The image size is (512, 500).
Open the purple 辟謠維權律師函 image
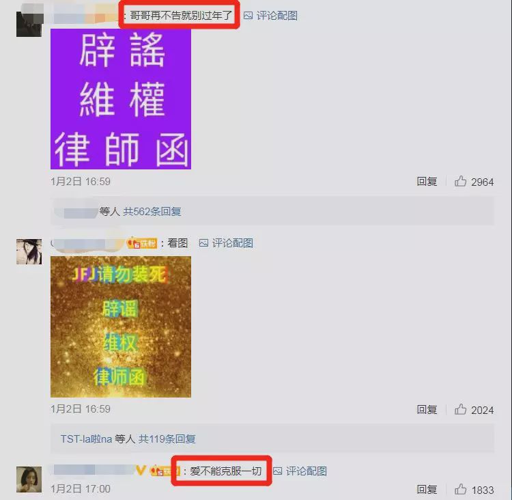pyautogui.click(x=121, y=99)
